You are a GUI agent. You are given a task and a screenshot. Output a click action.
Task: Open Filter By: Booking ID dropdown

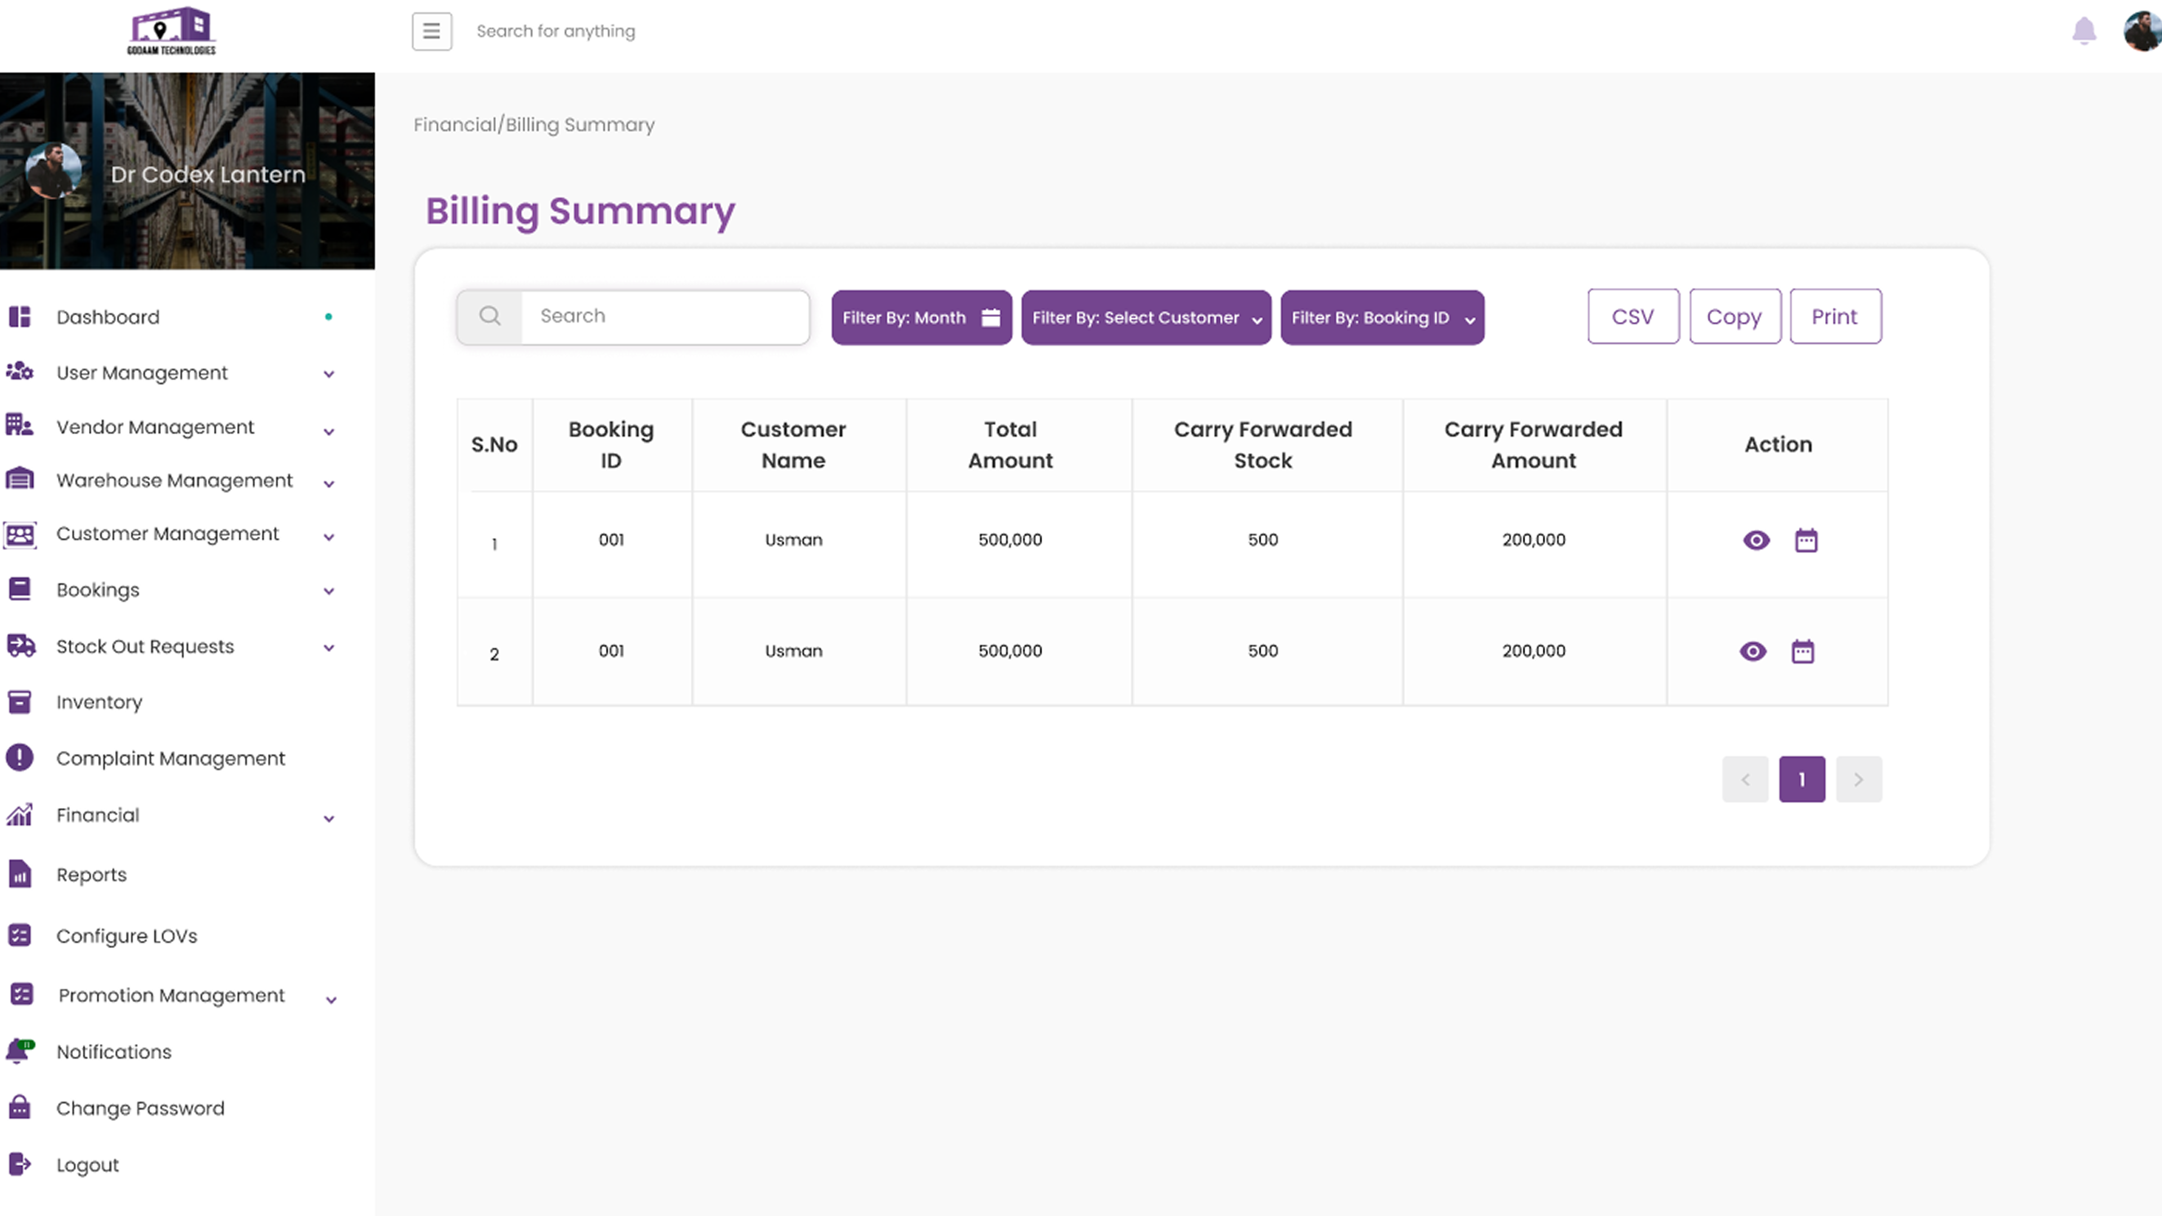click(1382, 317)
